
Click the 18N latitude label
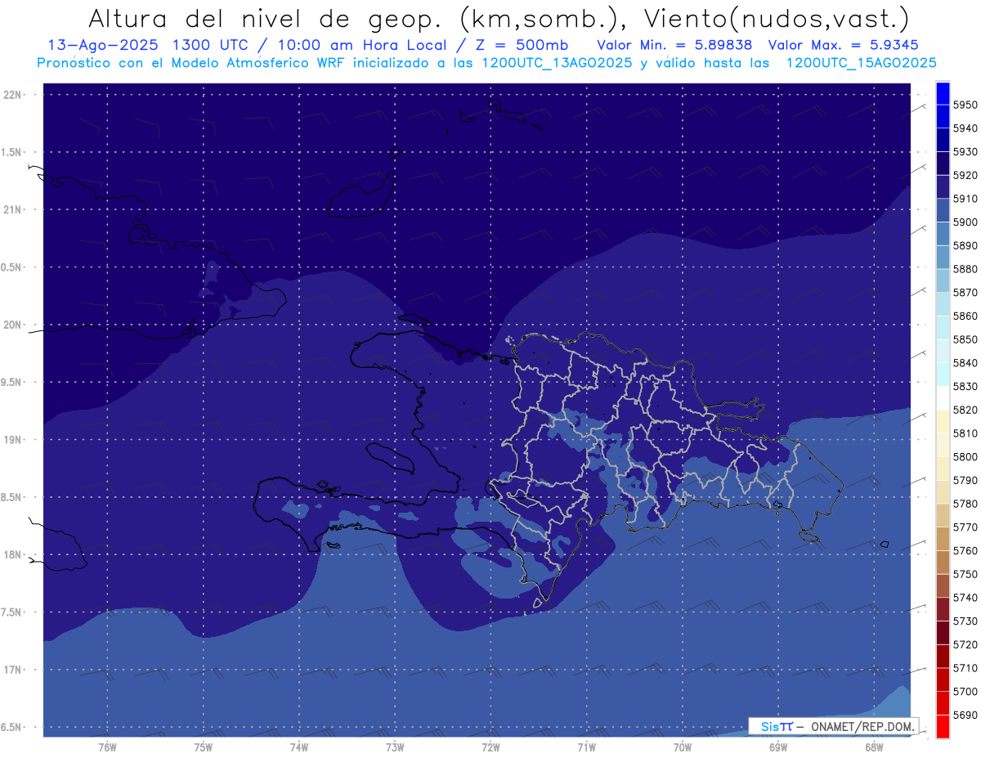tap(12, 555)
